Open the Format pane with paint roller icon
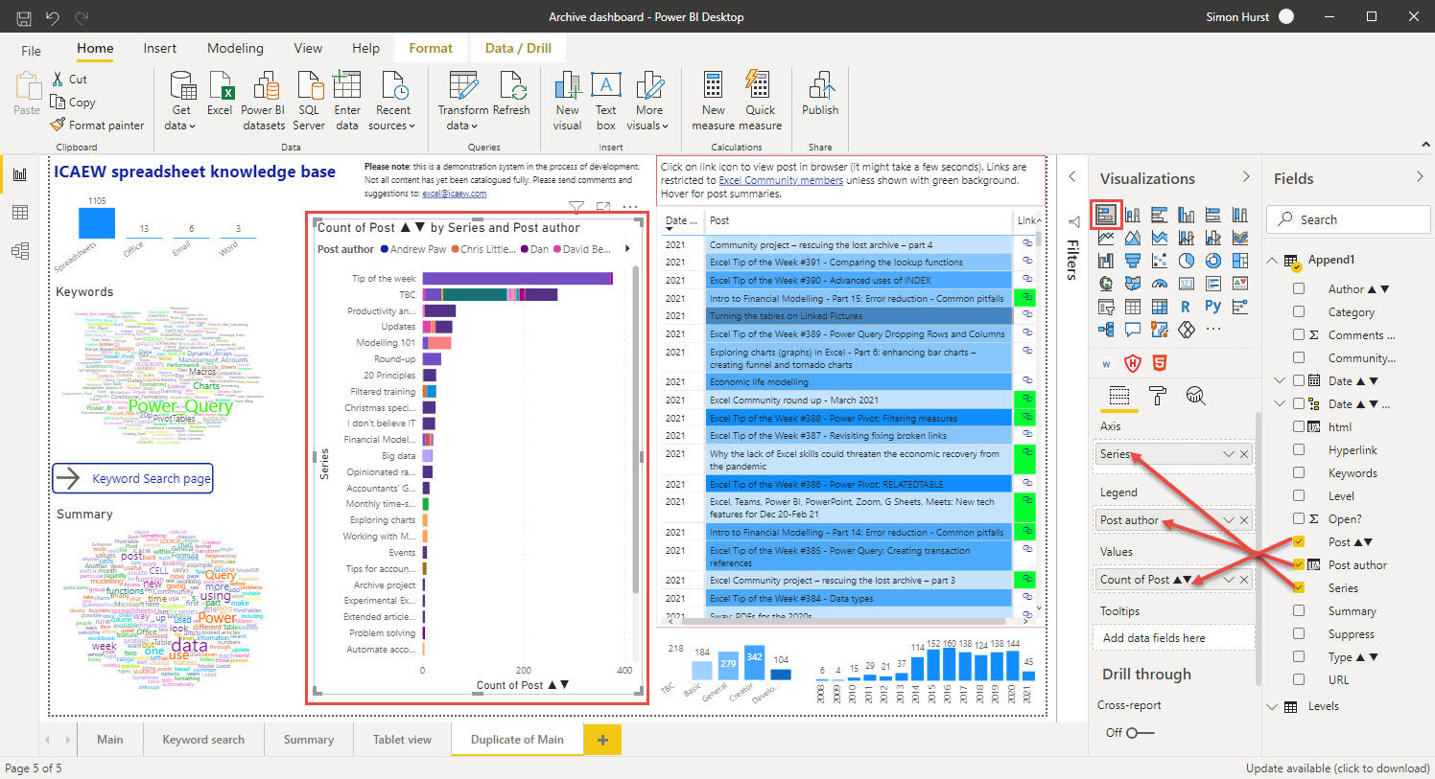The height and width of the screenshot is (779, 1435). pos(1157,395)
